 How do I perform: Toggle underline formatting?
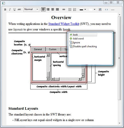click(15, 10)
